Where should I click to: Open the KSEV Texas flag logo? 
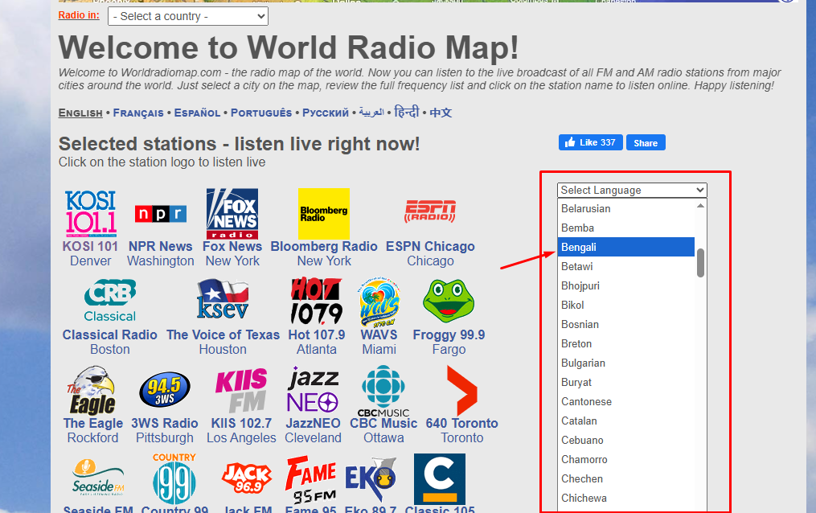pos(223,302)
